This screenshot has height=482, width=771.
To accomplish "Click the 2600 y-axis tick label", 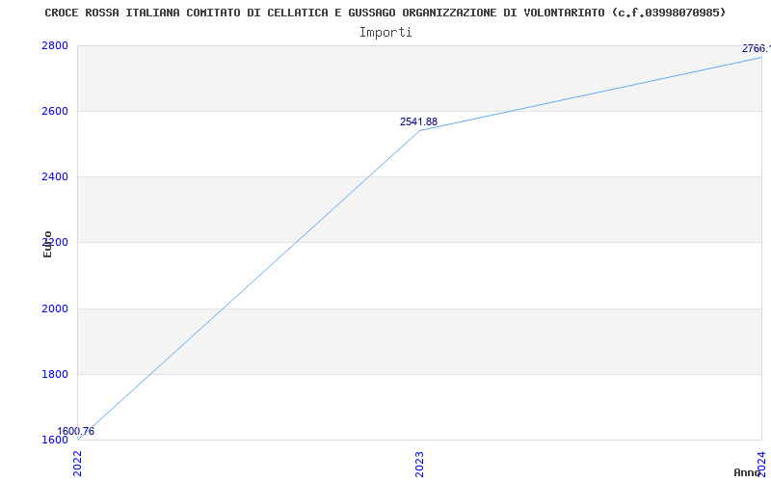I will point(55,111).
